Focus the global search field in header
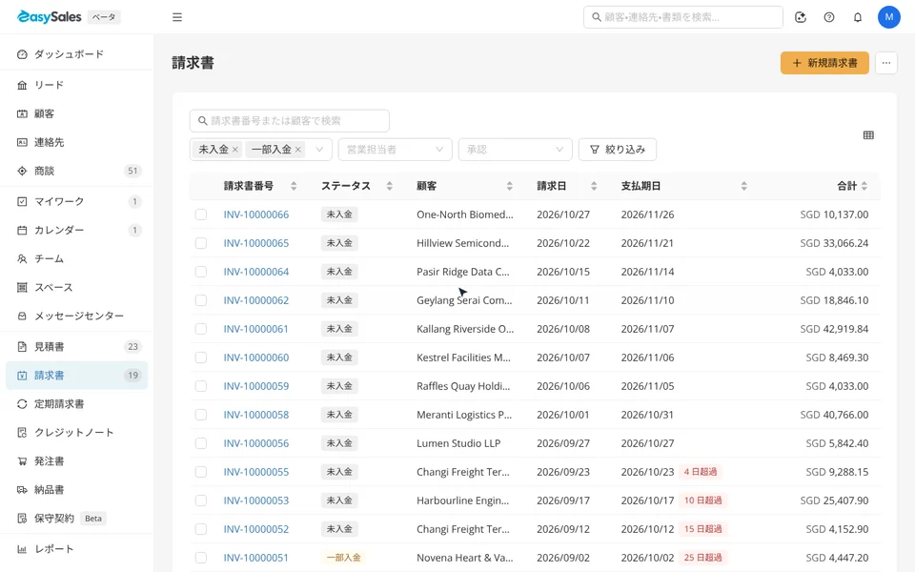 683,17
